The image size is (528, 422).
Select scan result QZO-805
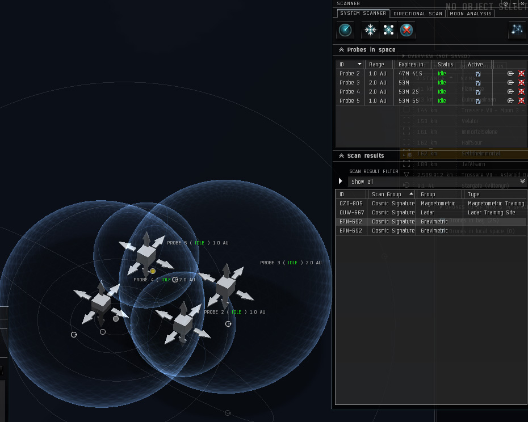point(431,203)
